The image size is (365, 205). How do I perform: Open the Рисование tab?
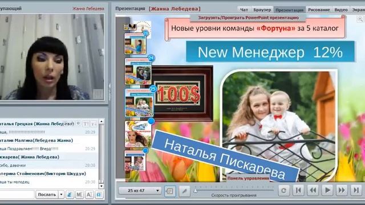pos(319,10)
